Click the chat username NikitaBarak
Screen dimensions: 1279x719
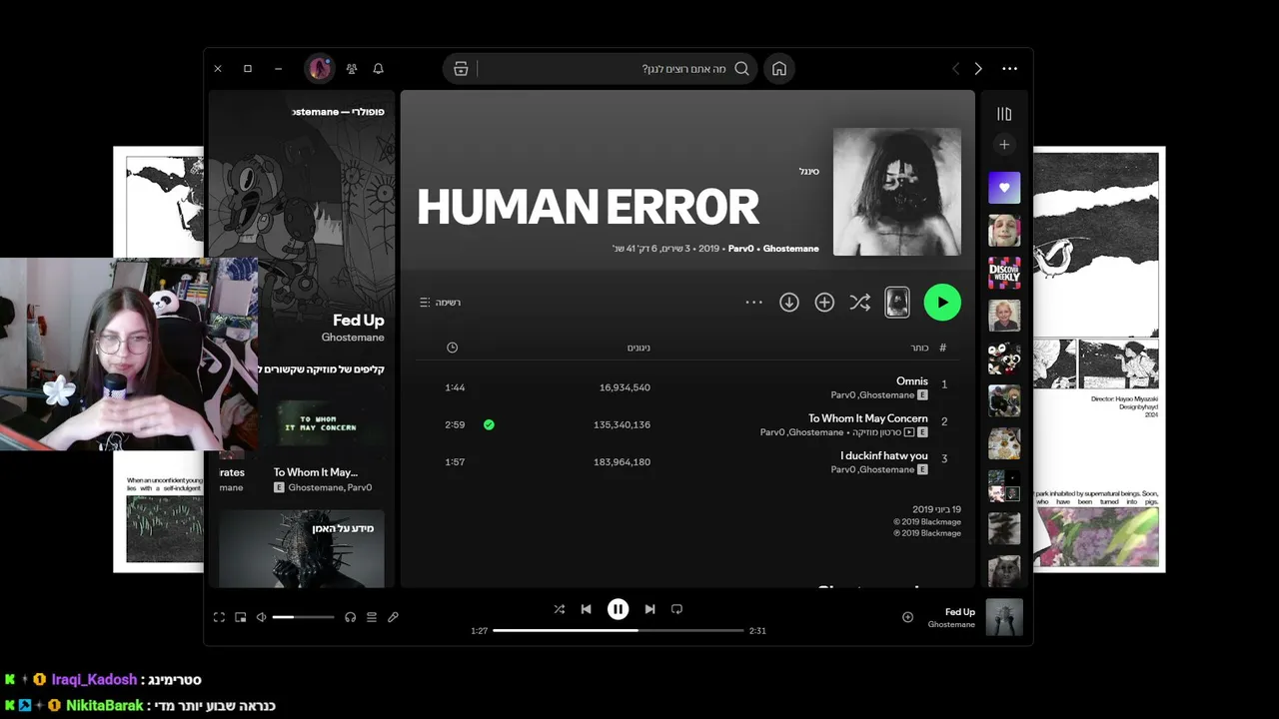coord(106,706)
